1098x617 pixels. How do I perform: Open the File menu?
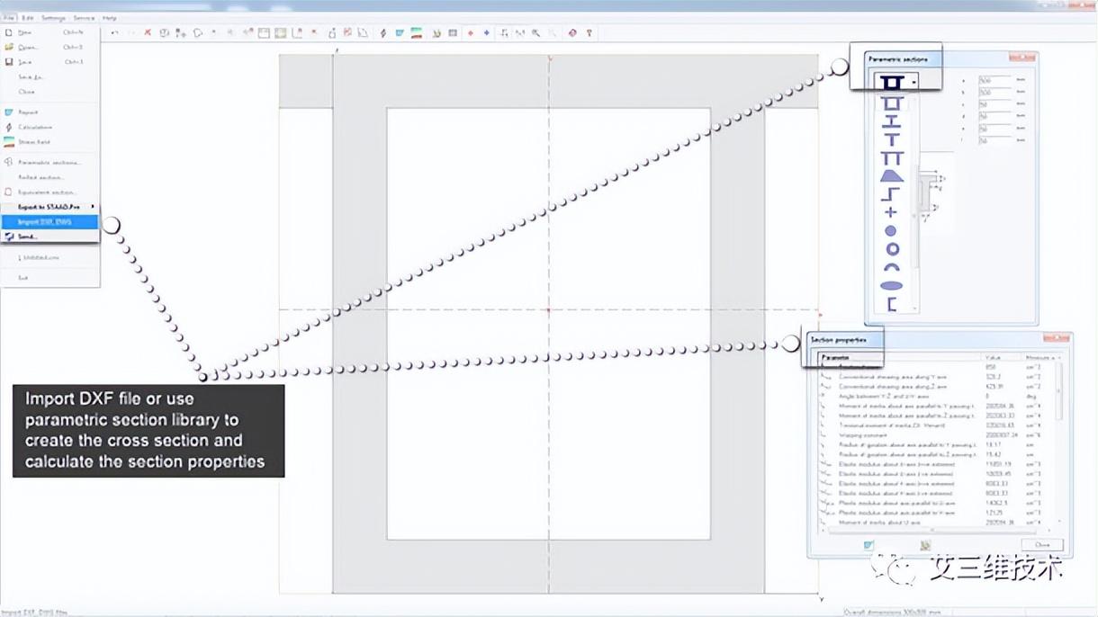[x=7, y=17]
